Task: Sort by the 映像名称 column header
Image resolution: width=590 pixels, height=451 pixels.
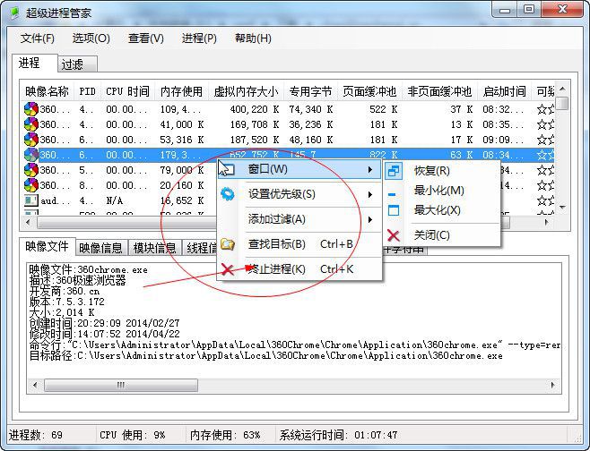Action: pos(47,91)
